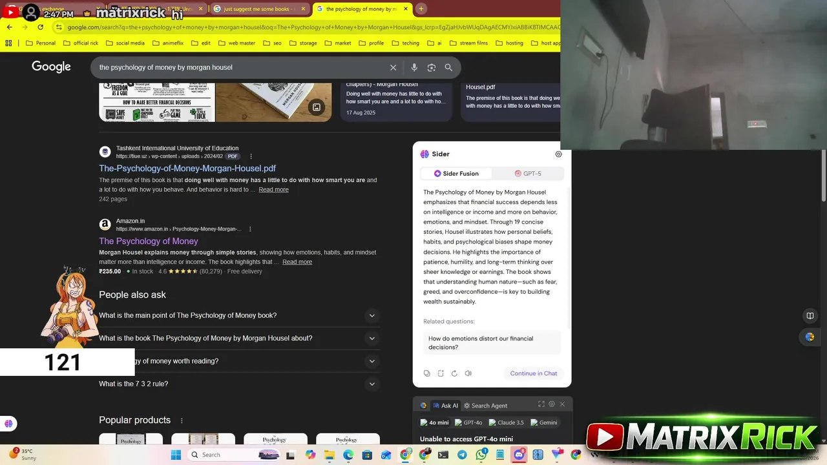Screen dimensions: 827x465
Task: Open Telegram from the taskbar
Action: [462, 455]
